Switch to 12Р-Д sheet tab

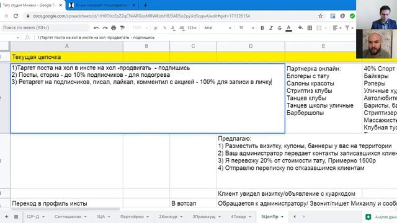point(35,217)
